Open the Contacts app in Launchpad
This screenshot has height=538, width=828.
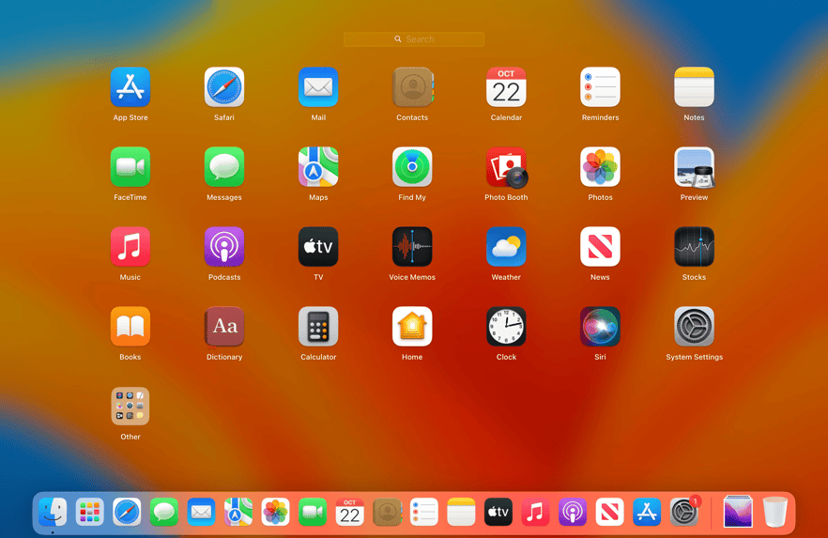click(412, 86)
